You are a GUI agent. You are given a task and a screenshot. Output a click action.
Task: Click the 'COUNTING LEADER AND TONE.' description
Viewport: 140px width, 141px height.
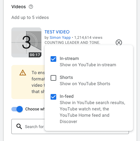[x=72, y=43]
